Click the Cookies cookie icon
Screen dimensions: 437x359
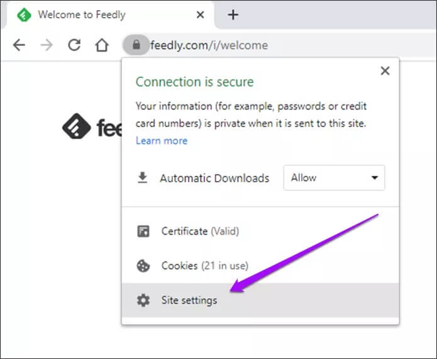(x=143, y=266)
